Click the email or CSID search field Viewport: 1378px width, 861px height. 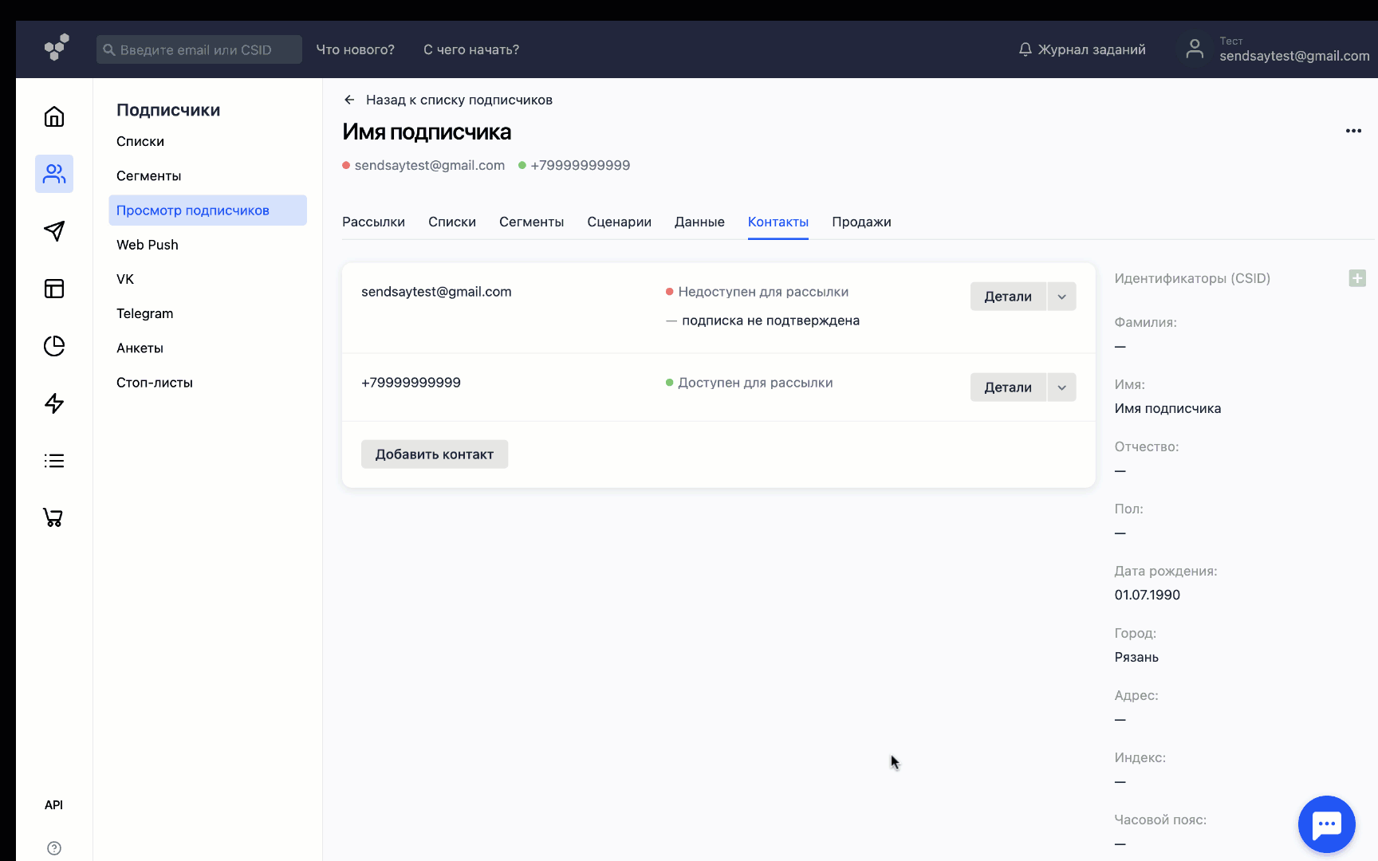click(199, 49)
